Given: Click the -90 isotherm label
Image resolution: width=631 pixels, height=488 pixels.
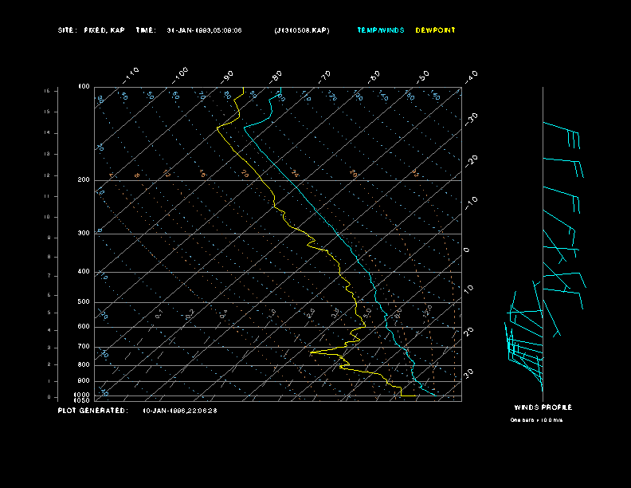Looking at the screenshot, I should pos(227,77).
